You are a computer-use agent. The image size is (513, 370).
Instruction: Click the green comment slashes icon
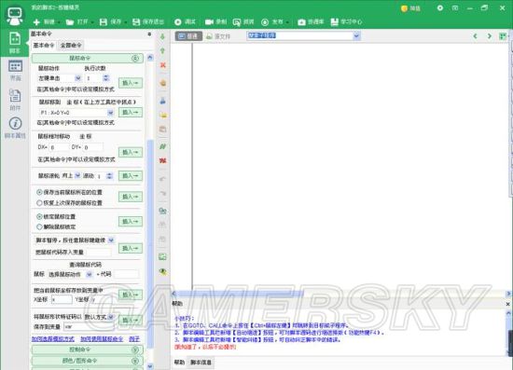tap(162, 146)
